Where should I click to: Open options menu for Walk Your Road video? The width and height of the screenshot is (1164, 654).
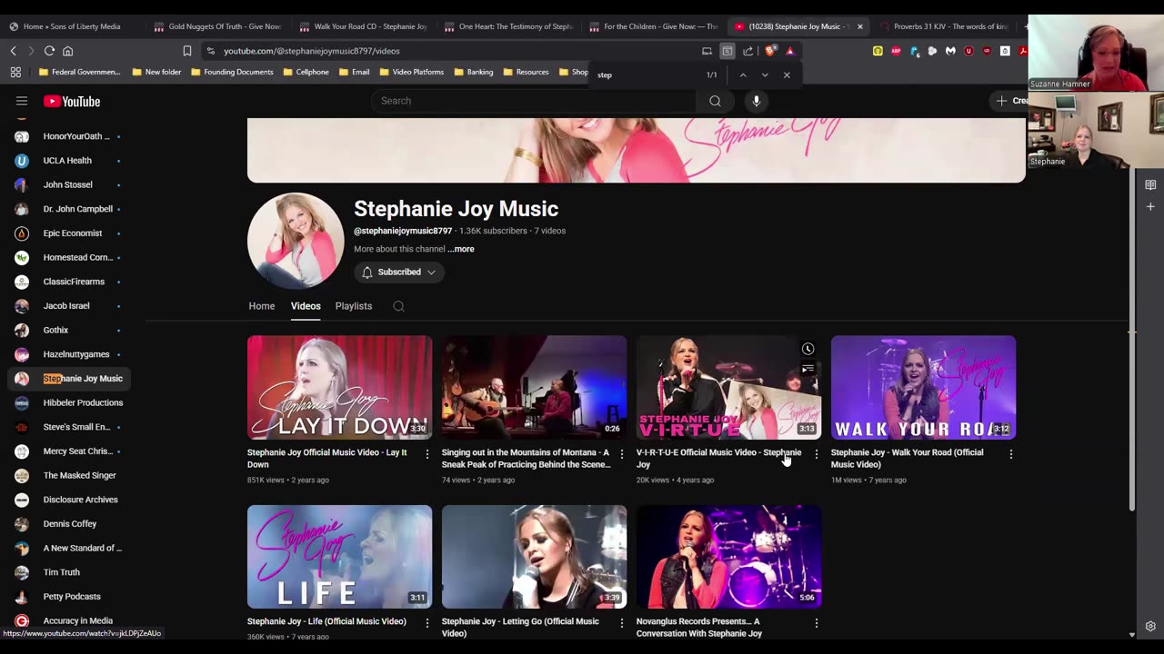(1010, 453)
